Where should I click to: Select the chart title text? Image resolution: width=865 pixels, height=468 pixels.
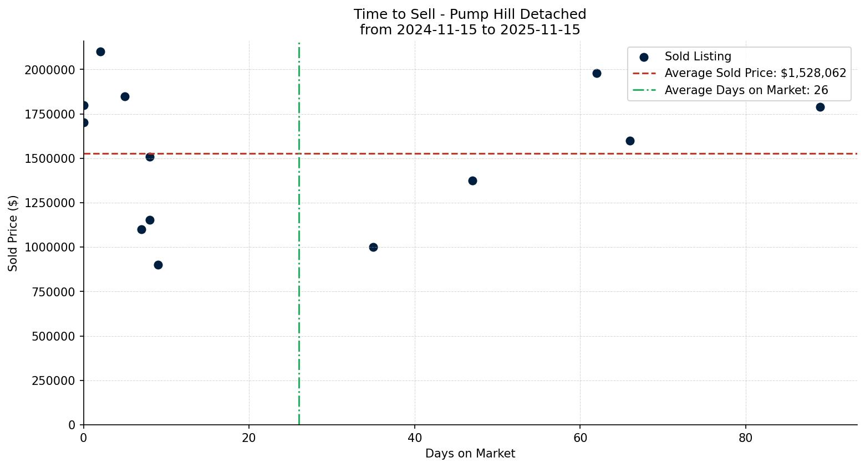(x=469, y=14)
